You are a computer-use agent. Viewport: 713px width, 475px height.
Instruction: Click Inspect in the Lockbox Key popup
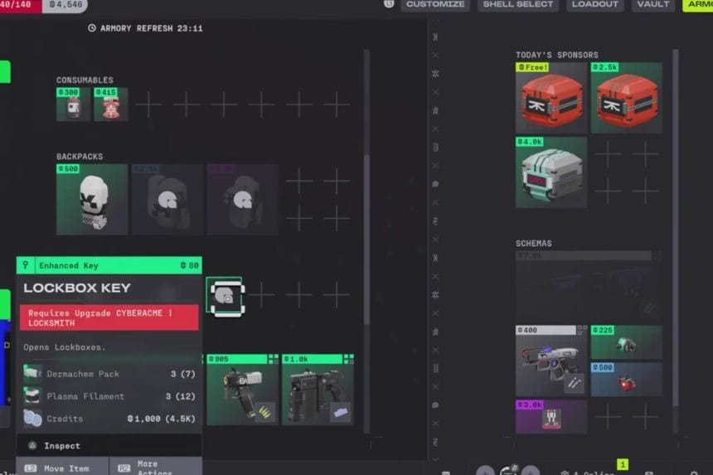pos(62,445)
